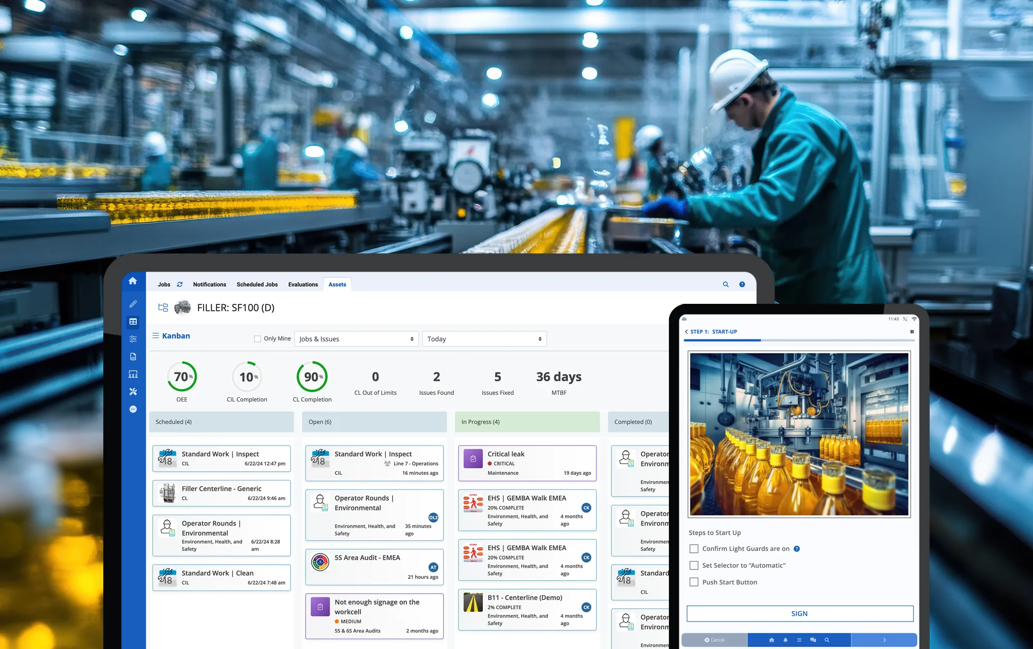The image size is (1033, 649).
Task: Click the CK avatar on B11 Centerline card
Action: coord(586,608)
